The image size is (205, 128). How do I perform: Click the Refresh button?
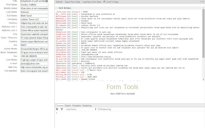click(x=59, y=2)
